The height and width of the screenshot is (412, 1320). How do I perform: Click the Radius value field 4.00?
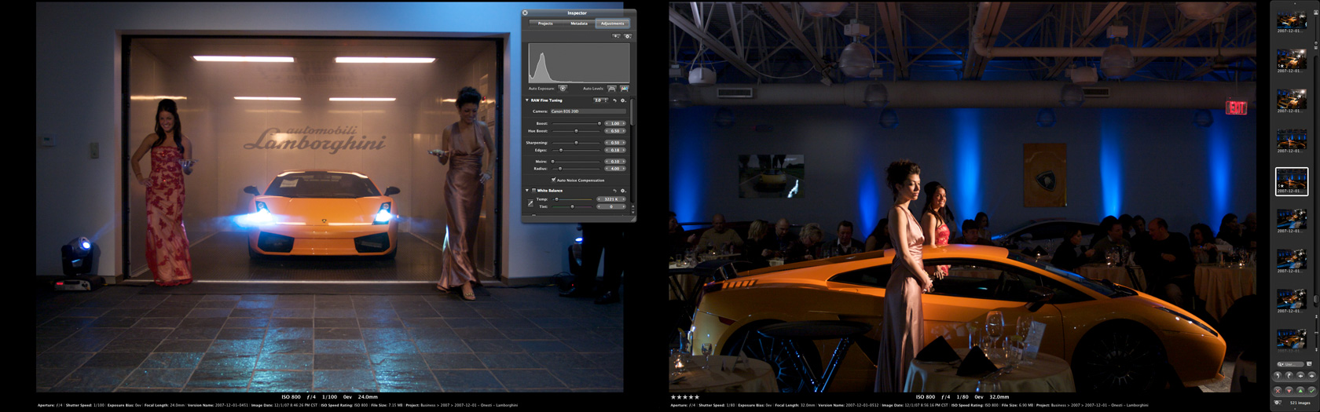click(615, 169)
